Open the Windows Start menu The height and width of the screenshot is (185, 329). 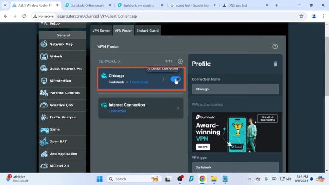tap(99, 179)
